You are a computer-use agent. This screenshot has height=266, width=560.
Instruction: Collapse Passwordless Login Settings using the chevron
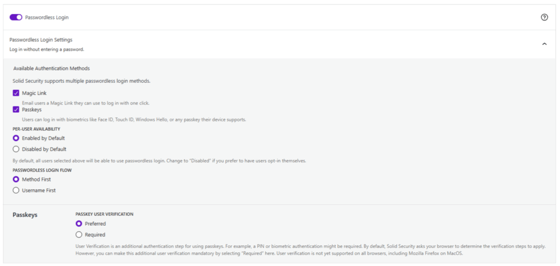[544, 44]
